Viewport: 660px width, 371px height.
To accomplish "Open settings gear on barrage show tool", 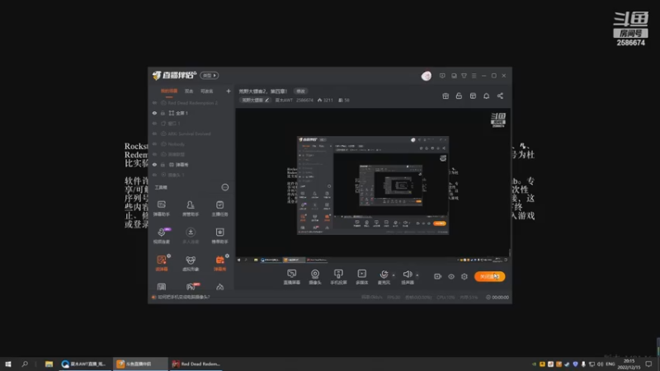I will [228, 256].
